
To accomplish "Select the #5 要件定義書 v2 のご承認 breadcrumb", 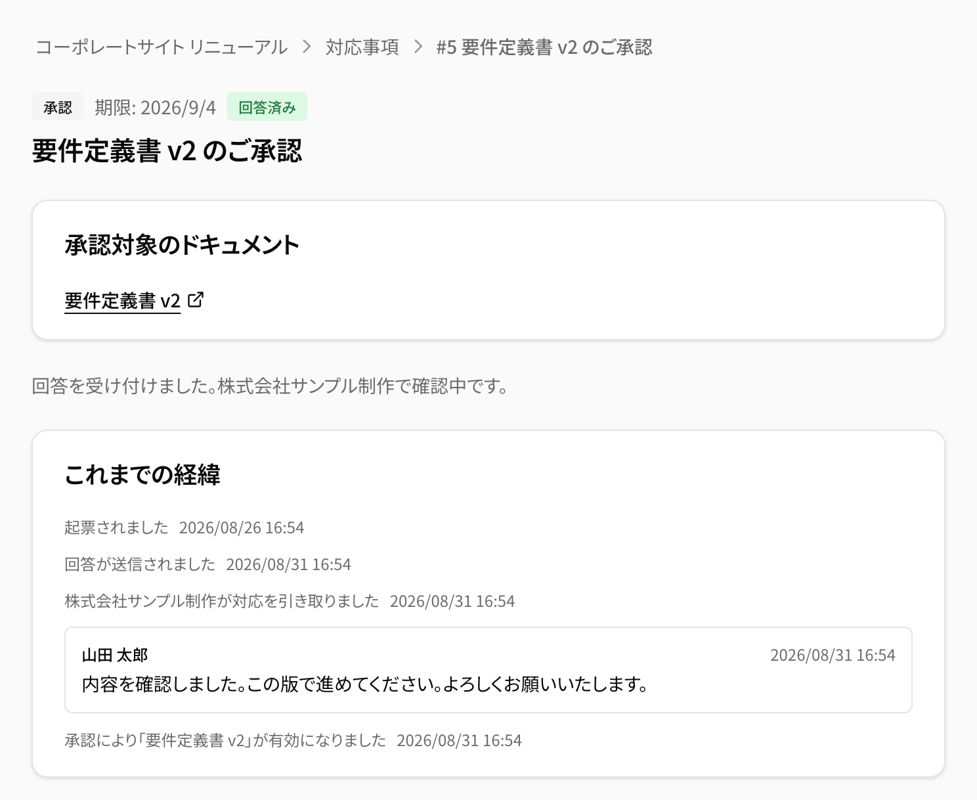I will (x=544, y=47).
